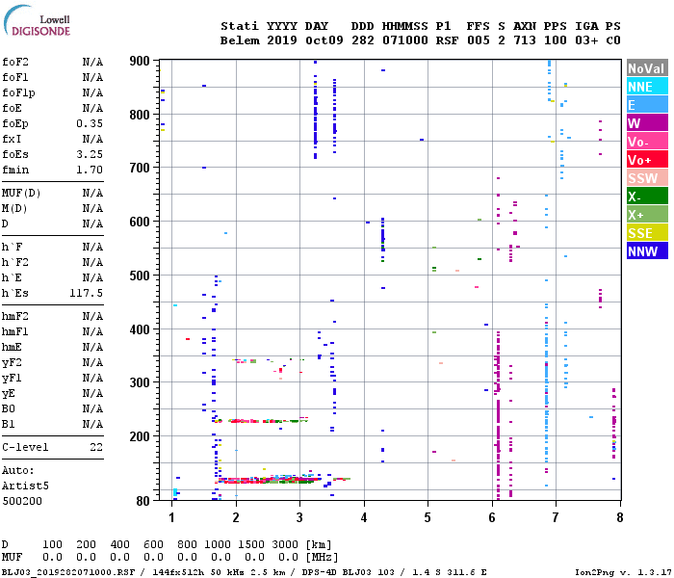Click the C-level value 22

[x=96, y=447]
